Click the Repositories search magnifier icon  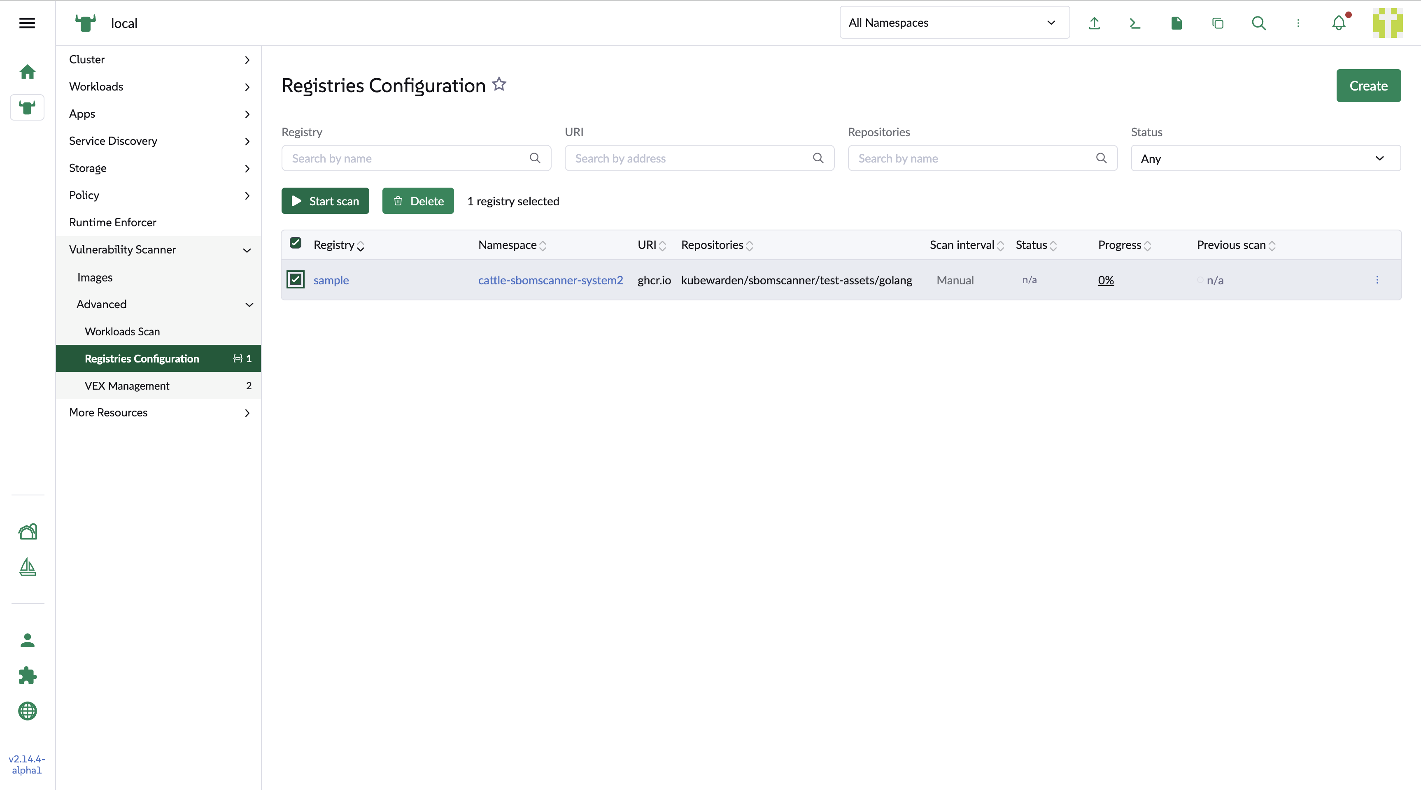point(1101,158)
